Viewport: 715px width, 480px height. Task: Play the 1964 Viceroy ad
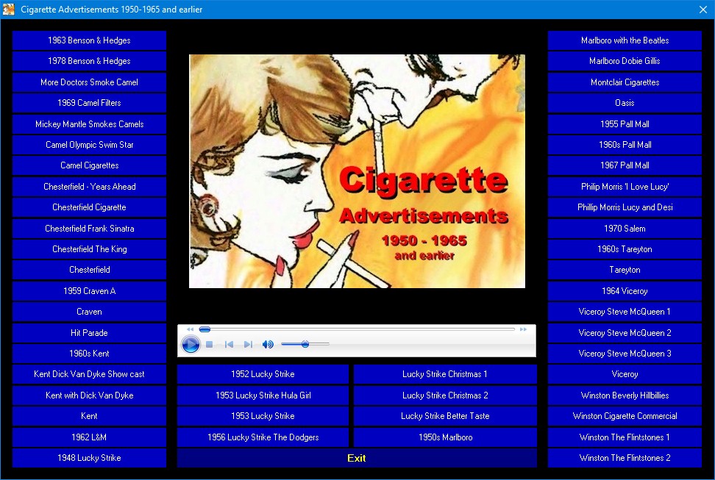click(625, 291)
